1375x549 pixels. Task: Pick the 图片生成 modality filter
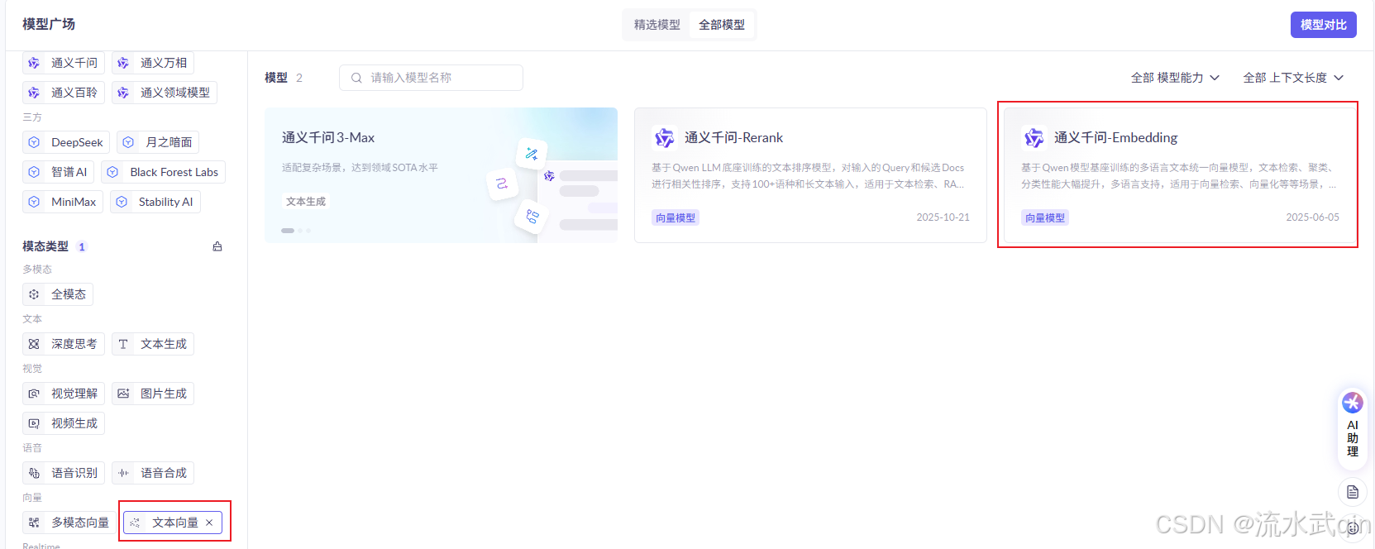coord(153,394)
